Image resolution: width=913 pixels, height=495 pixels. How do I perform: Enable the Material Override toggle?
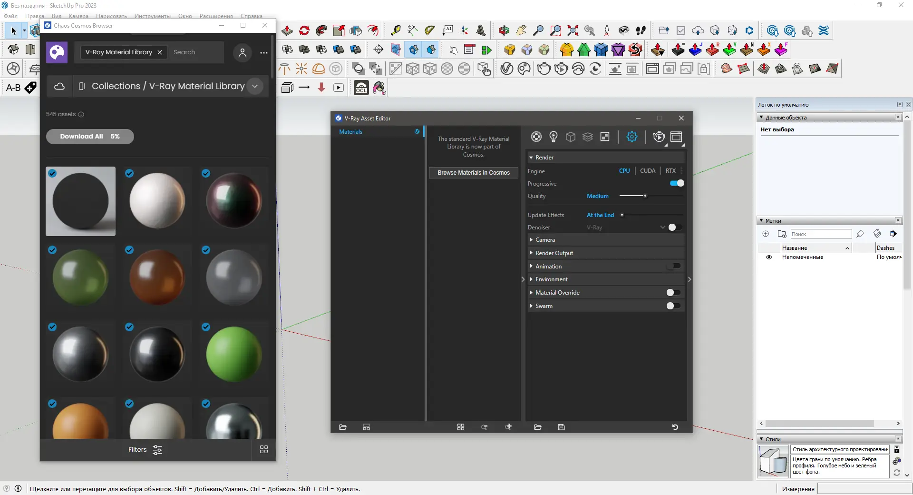coord(673,292)
